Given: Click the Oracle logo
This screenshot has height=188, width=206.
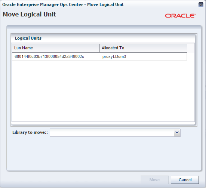Looking at the screenshot, I should [x=180, y=16].
